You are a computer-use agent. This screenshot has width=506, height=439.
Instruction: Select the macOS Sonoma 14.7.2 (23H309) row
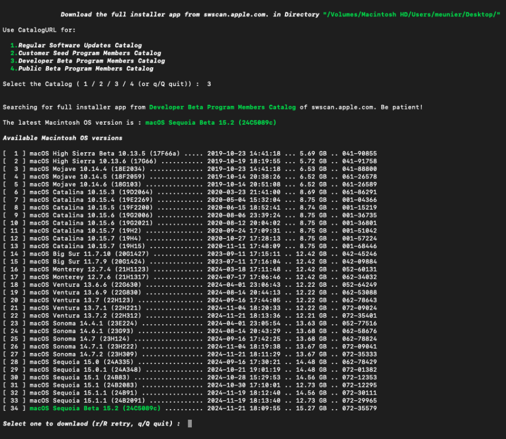point(190,355)
